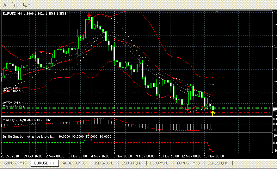Switch to the USDCAD,H1 chart tab
This screenshot has width=277, height=169.
click(104, 163)
